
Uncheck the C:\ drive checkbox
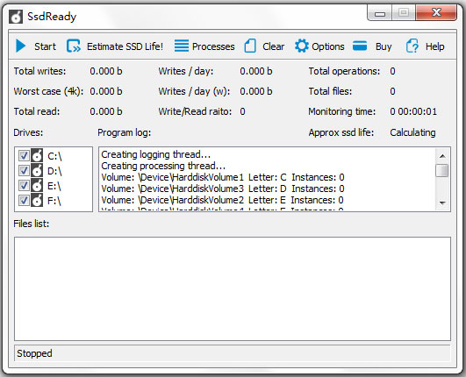click(24, 155)
